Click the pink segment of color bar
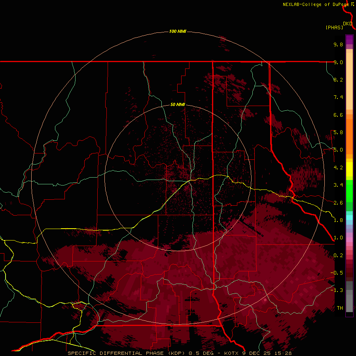 point(349,240)
